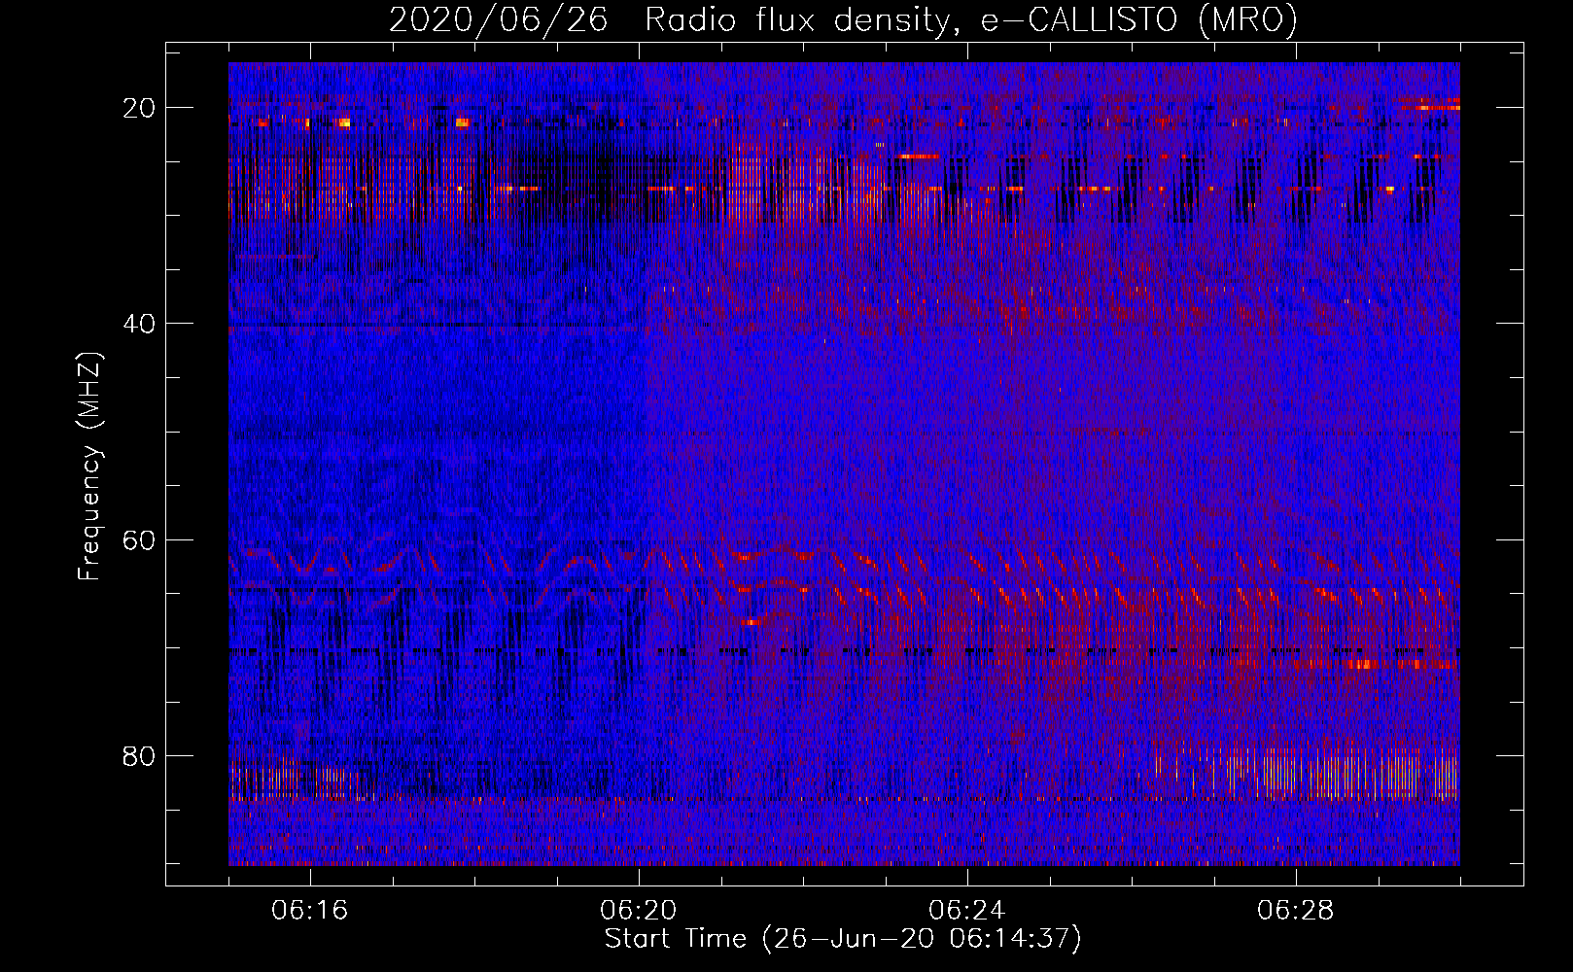Image resolution: width=1573 pixels, height=972 pixels.
Task: Click the 'Frequency (MHZ)' axis label
Action: click(89, 466)
